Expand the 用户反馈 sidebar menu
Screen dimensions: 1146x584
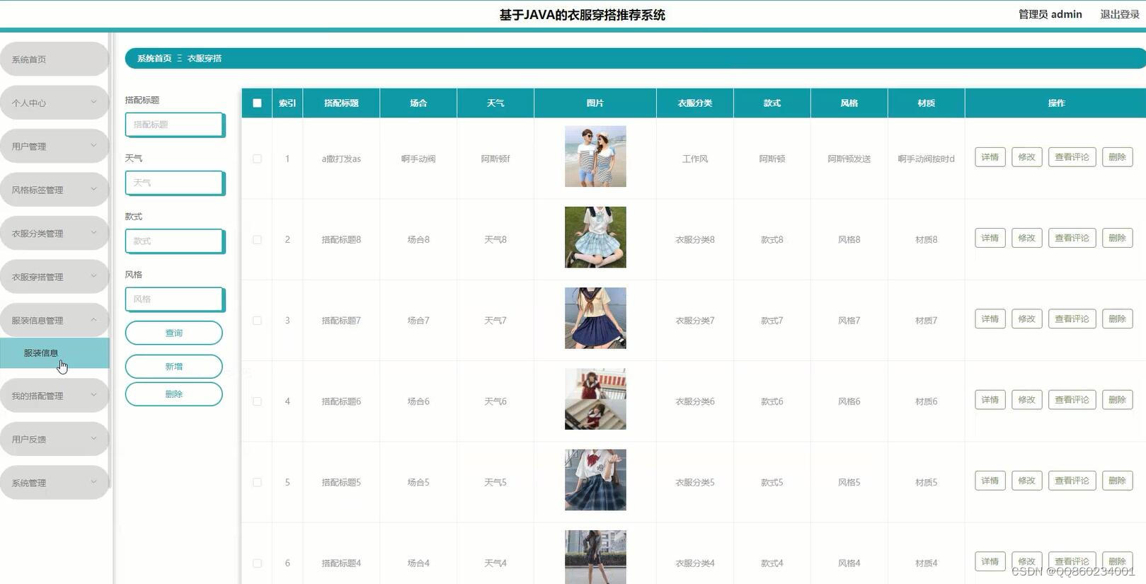coord(55,439)
